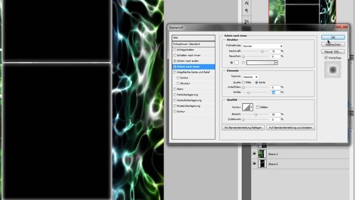The image size is (355, 200).
Task: Select layer name Ebene 3
Action: click(x=273, y=154)
